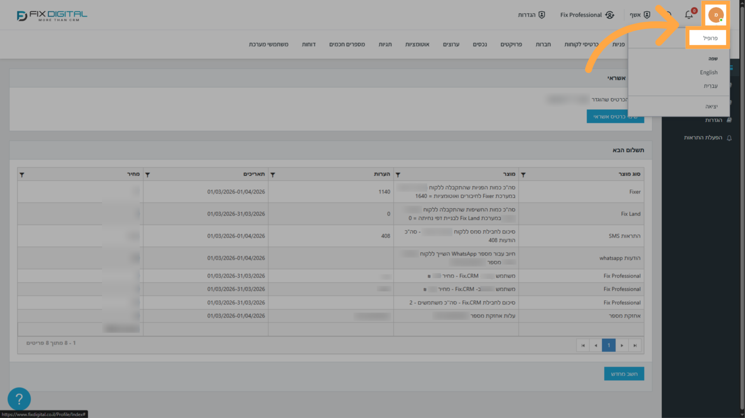Click the מוצר column header

(509, 174)
